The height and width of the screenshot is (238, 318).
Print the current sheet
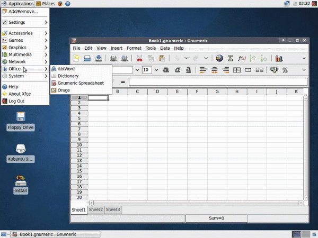pyautogui.click(x=113, y=58)
